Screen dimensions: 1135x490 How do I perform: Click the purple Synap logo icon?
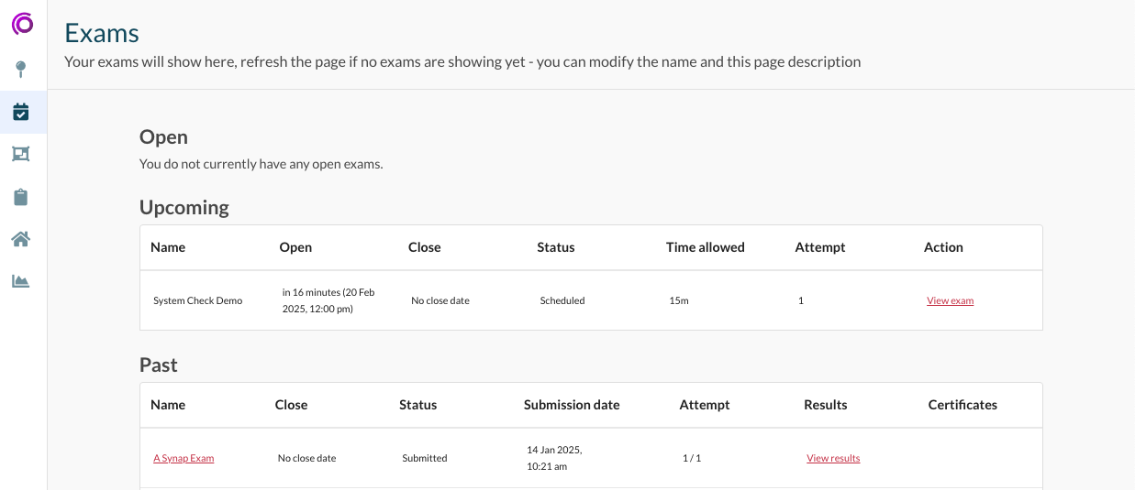click(x=23, y=24)
